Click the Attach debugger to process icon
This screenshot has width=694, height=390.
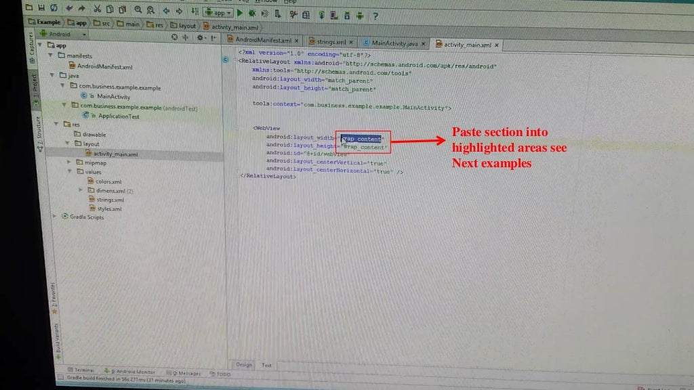tap(277, 14)
